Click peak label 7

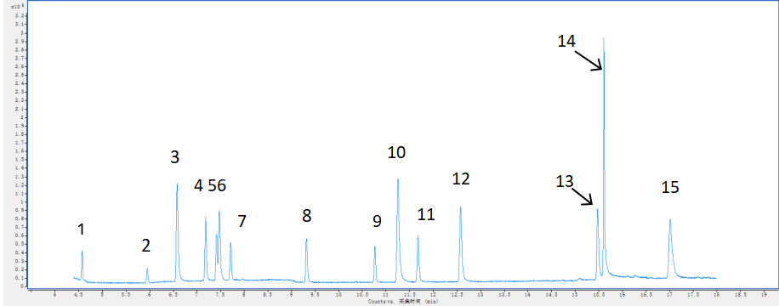pyautogui.click(x=242, y=221)
